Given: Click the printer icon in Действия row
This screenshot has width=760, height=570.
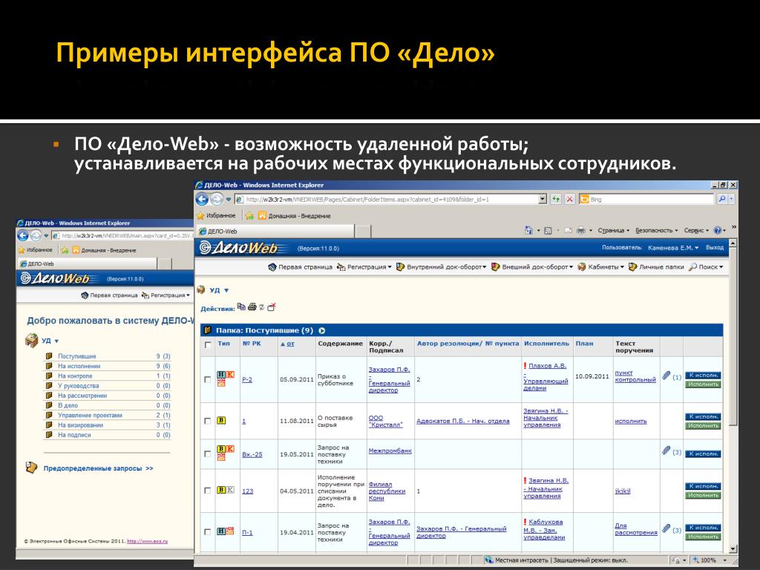Looking at the screenshot, I should point(252,307).
